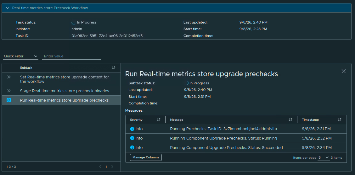
Task: Sort the Subtask column
Action: point(114,68)
